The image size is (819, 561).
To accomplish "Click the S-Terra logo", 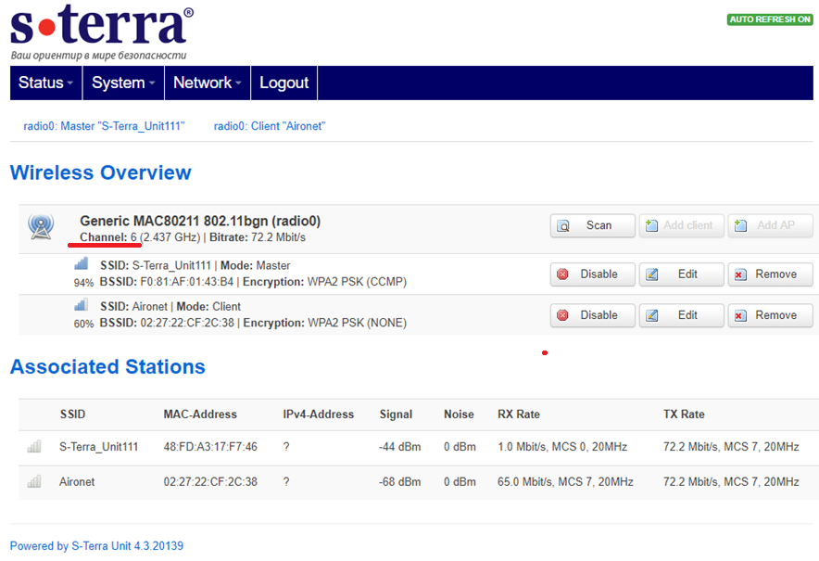I will click(x=102, y=32).
